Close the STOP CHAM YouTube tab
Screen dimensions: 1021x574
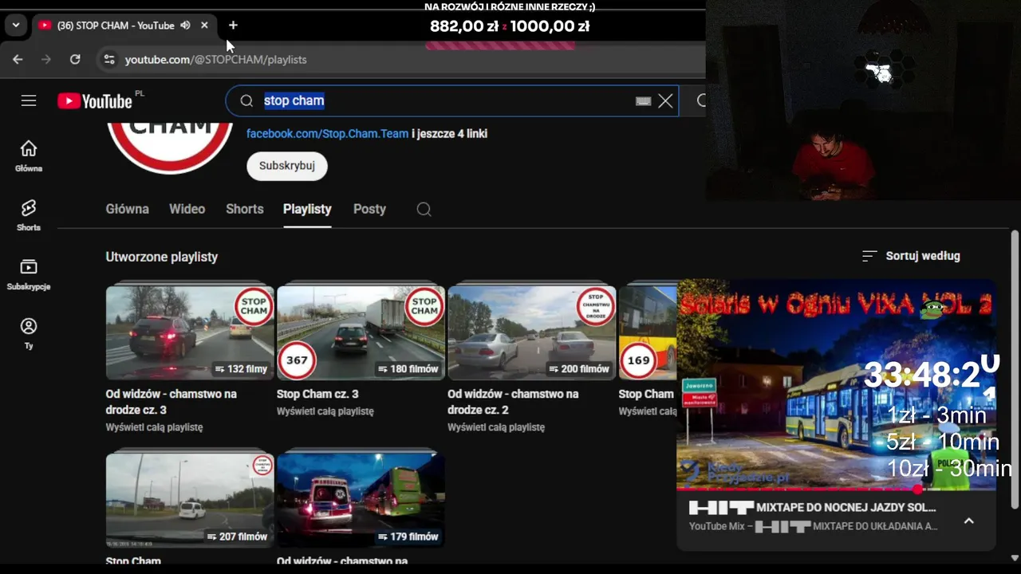204,26
